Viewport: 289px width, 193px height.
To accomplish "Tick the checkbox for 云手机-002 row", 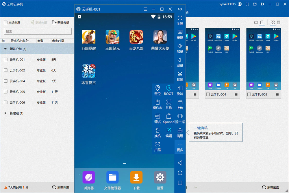I will [x=6, y=70].
